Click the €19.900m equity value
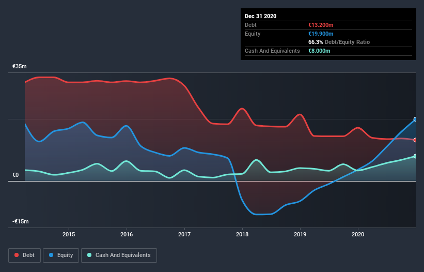 coord(321,34)
